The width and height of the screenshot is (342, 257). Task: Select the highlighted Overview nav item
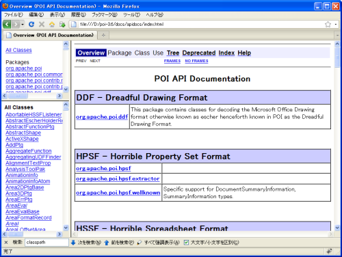pyautogui.click(x=91, y=53)
